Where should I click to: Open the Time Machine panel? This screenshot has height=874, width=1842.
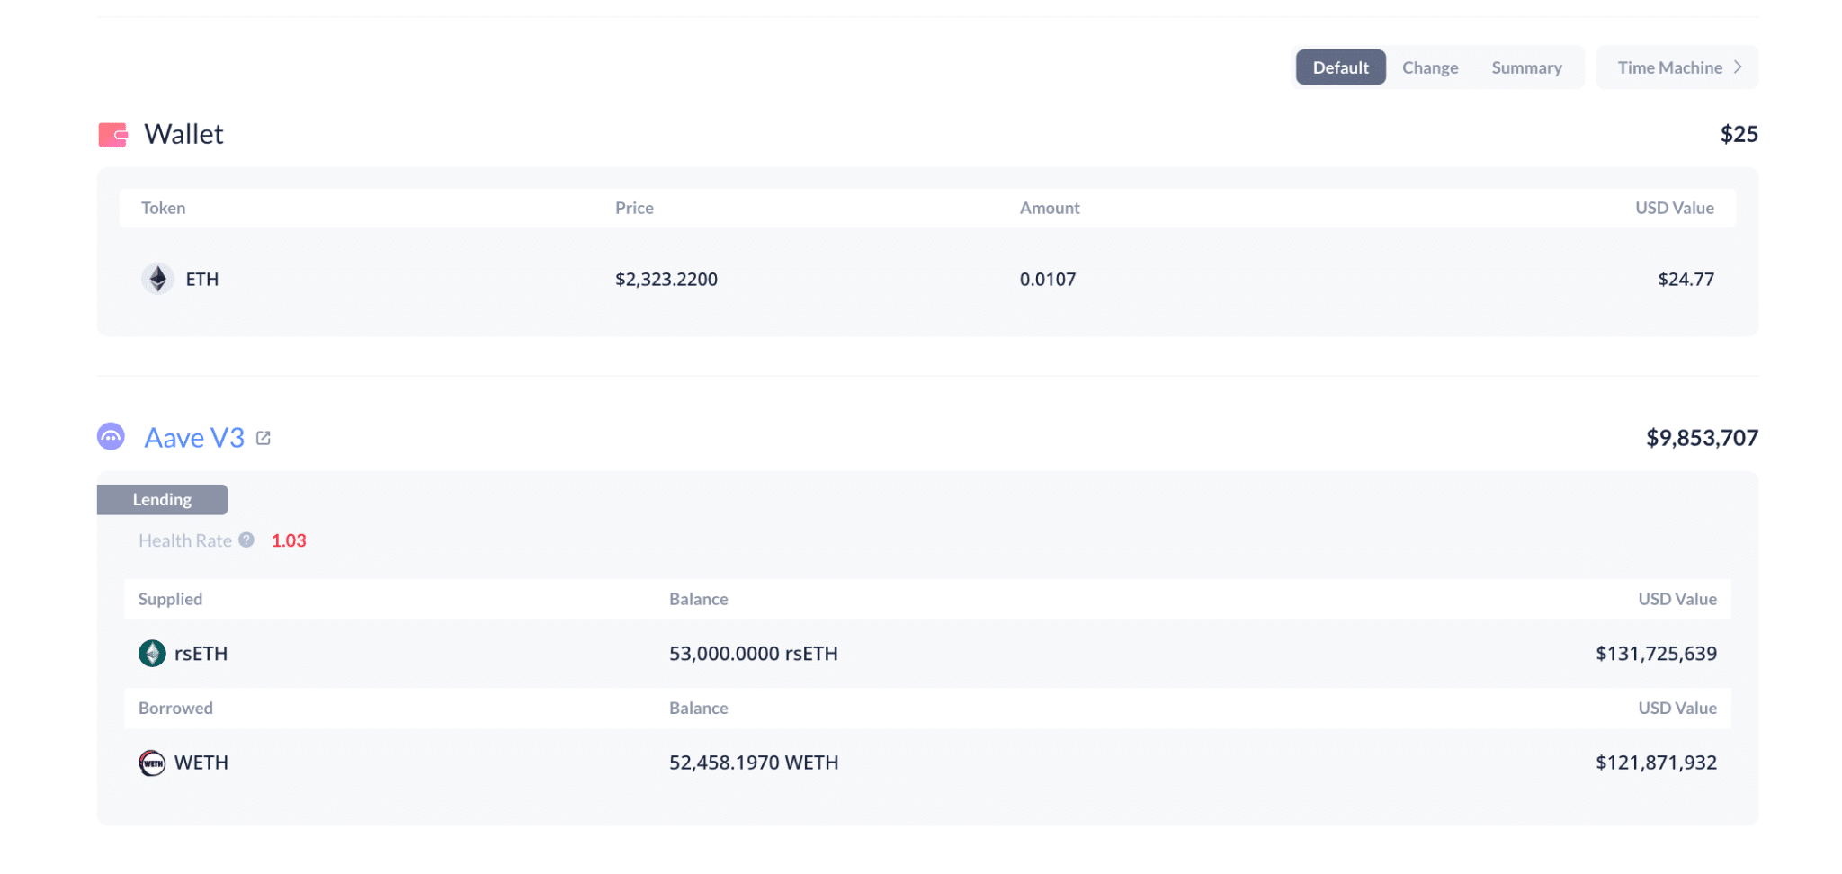(1669, 67)
